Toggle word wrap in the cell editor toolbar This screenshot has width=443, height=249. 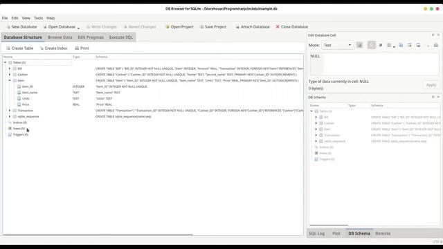pyautogui.click(x=372, y=45)
